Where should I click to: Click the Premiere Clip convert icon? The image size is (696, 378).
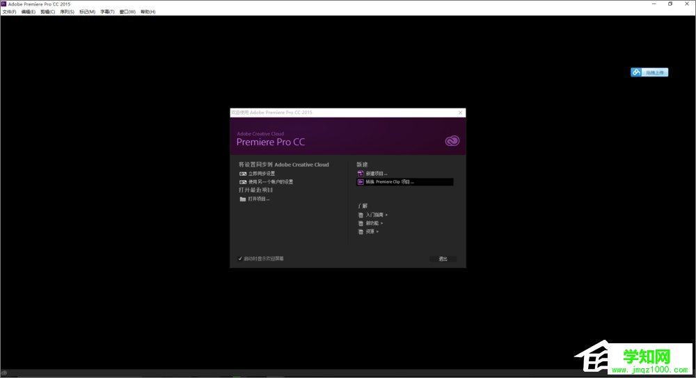pos(361,182)
